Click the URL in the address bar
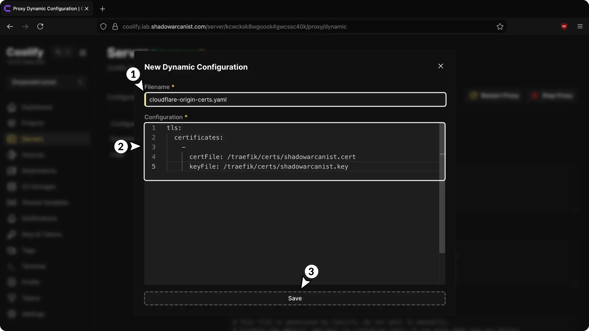 pyautogui.click(x=234, y=27)
